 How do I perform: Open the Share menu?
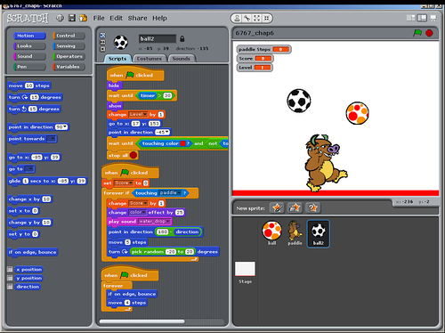tap(137, 18)
